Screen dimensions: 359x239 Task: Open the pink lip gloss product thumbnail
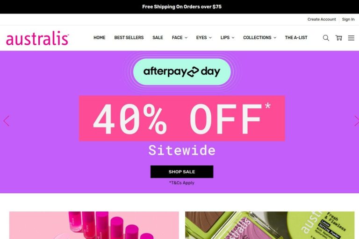(x=94, y=225)
